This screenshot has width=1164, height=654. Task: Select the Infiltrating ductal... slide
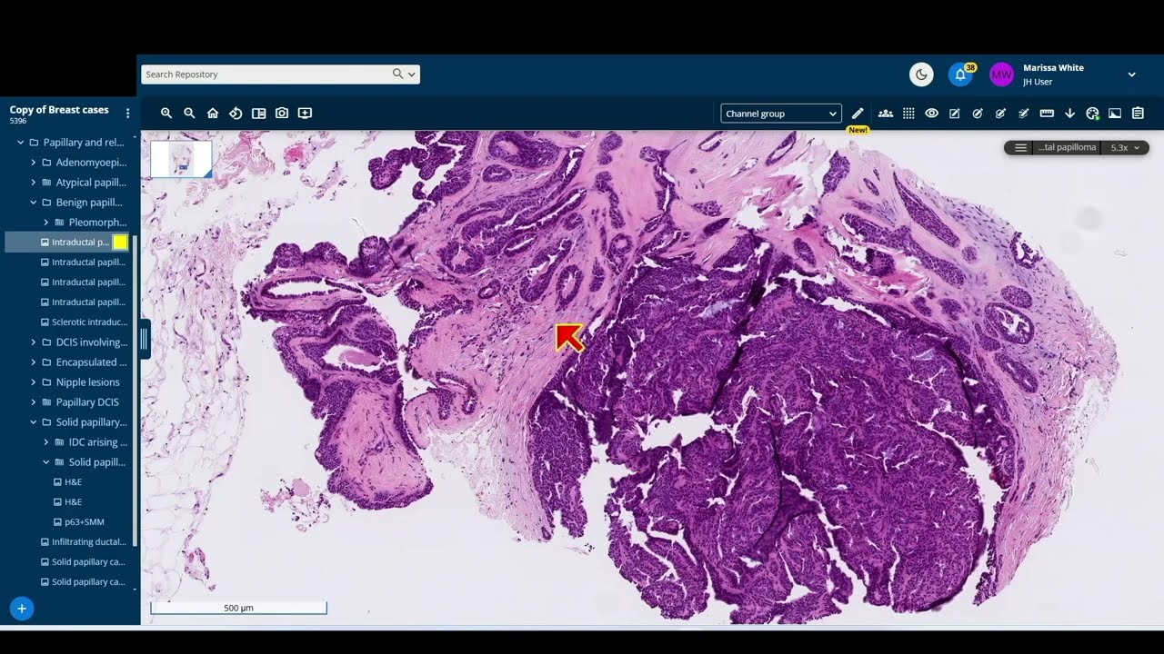[84, 542]
